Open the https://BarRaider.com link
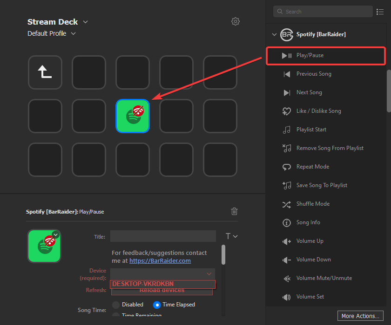 coord(160,261)
